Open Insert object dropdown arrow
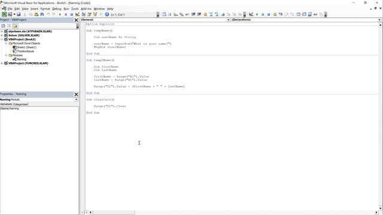This screenshot has width=383, height=215. pyautogui.click(x=14, y=14)
